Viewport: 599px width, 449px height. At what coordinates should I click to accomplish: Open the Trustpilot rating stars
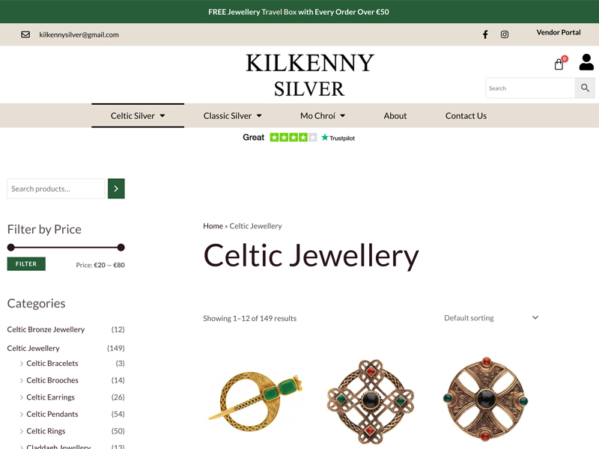[294, 138]
